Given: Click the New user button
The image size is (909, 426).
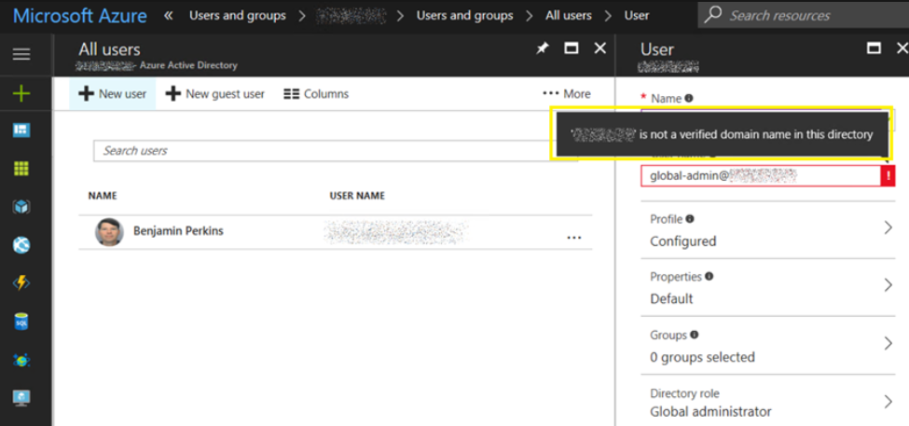Looking at the screenshot, I should (x=112, y=94).
